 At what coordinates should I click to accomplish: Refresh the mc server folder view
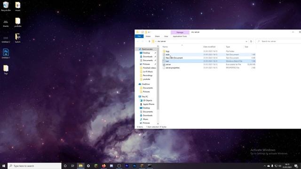pyautogui.click(x=251, y=41)
